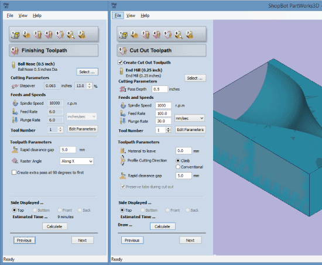Screen dimensions: 322x265
Task: Click step 5 icon in Cut Out Toolpath window
Action: pos(168,35)
